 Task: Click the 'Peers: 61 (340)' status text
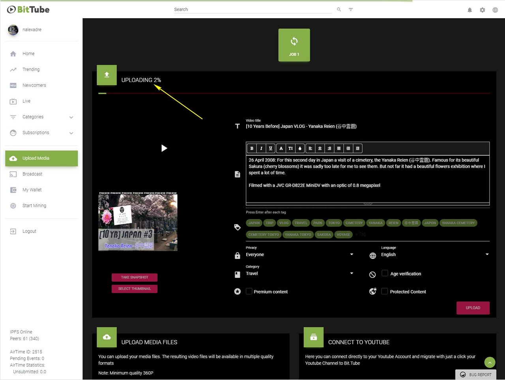tap(24, 339)
